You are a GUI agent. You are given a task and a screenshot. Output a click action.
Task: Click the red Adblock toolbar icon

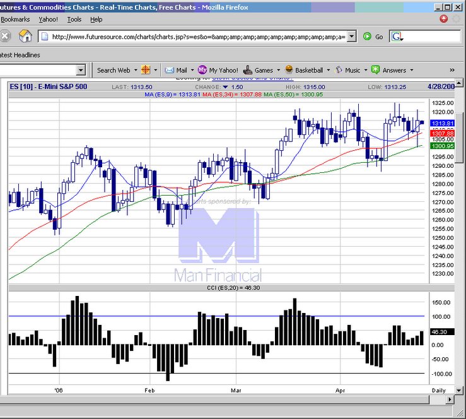(x=443, y=19)
